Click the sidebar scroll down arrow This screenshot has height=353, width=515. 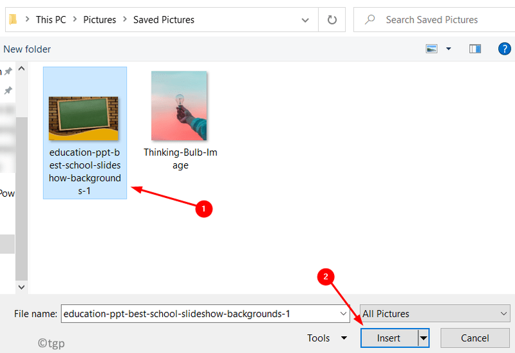point(22,287)
